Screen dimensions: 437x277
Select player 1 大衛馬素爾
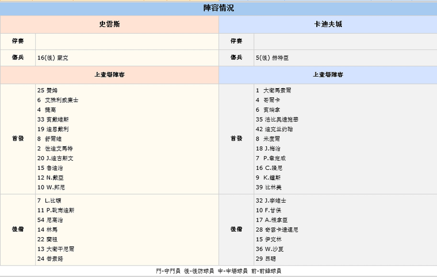tap(273, 90)
